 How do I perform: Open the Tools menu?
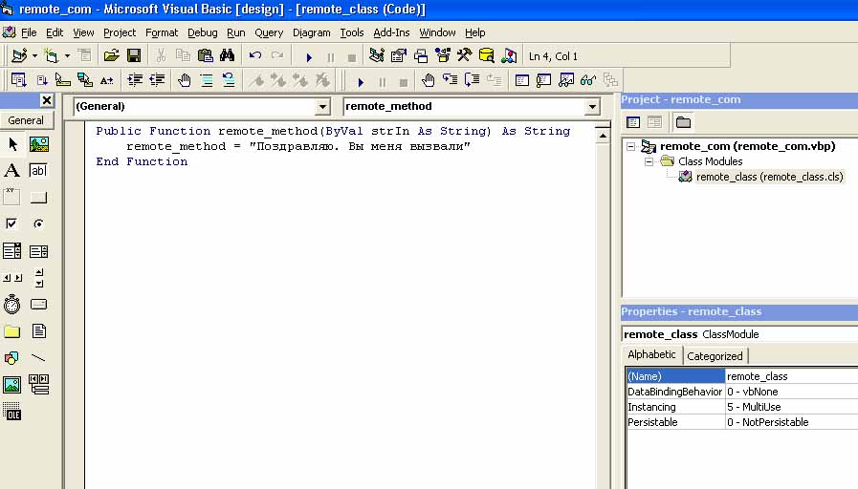[352, 32]
